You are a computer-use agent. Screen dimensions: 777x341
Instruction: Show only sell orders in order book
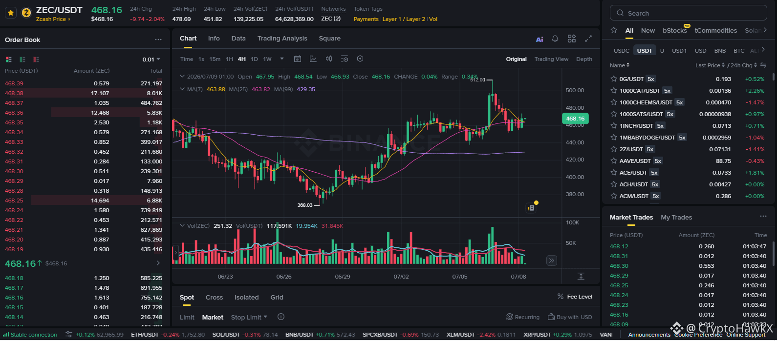36,60
